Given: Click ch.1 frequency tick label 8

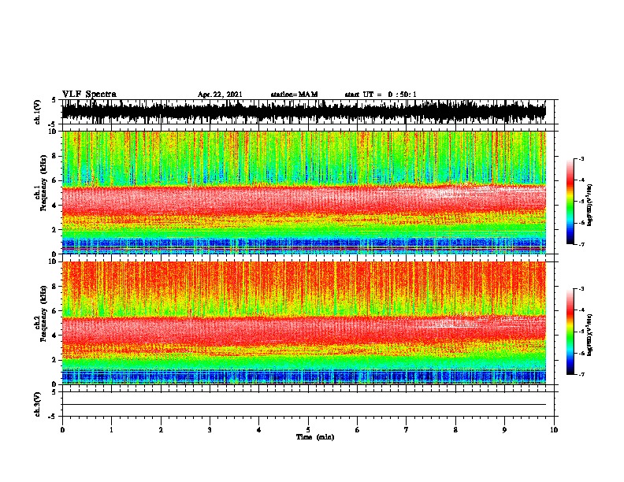Looking at the screenshot, I should click(55, 156).
